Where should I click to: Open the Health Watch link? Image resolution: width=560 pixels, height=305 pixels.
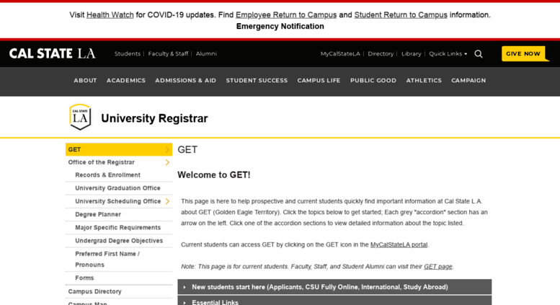[110, 15]
